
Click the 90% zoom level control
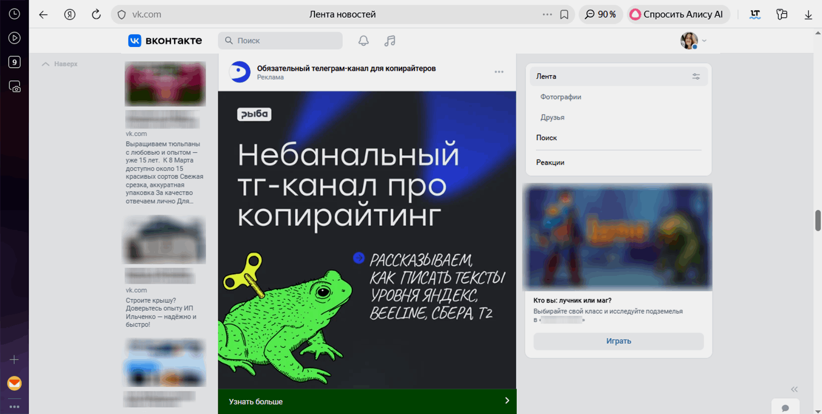coord(600,14)
